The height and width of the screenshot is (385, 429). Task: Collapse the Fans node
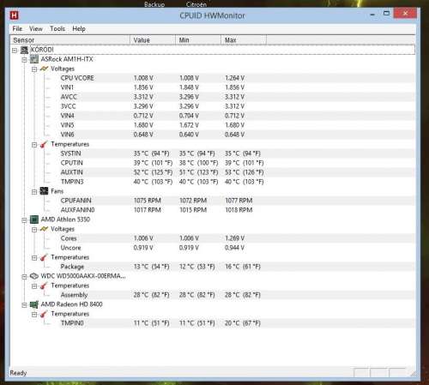(34, 191)
